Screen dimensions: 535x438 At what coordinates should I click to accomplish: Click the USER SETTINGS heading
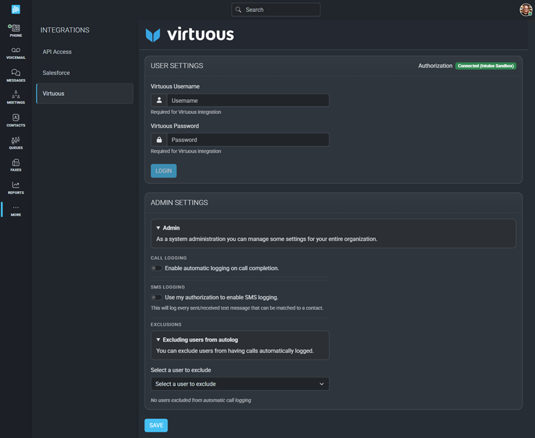point(177,65)
